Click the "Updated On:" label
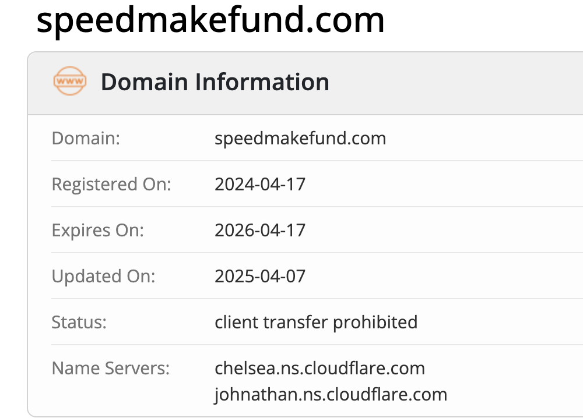 (x=104, y=276)
